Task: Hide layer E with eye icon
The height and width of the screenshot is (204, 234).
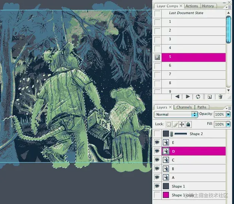Action: pos(157,142)
